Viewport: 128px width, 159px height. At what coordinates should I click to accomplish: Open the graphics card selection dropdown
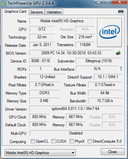(40, 153)
